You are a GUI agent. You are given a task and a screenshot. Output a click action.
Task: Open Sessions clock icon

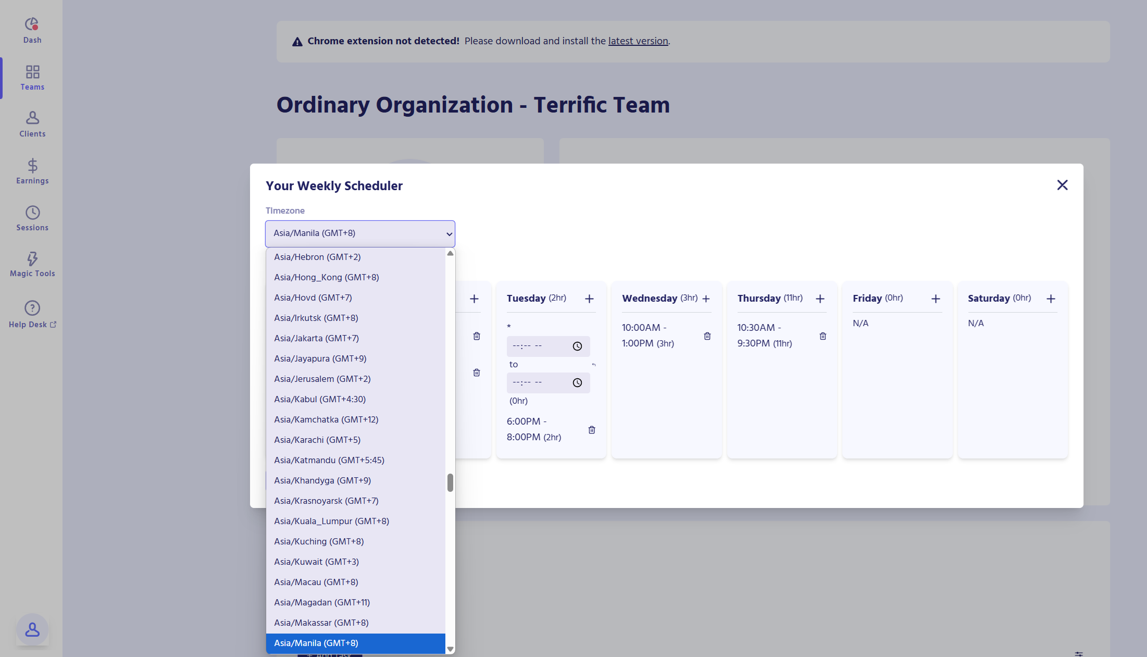[x=32, y=213]
